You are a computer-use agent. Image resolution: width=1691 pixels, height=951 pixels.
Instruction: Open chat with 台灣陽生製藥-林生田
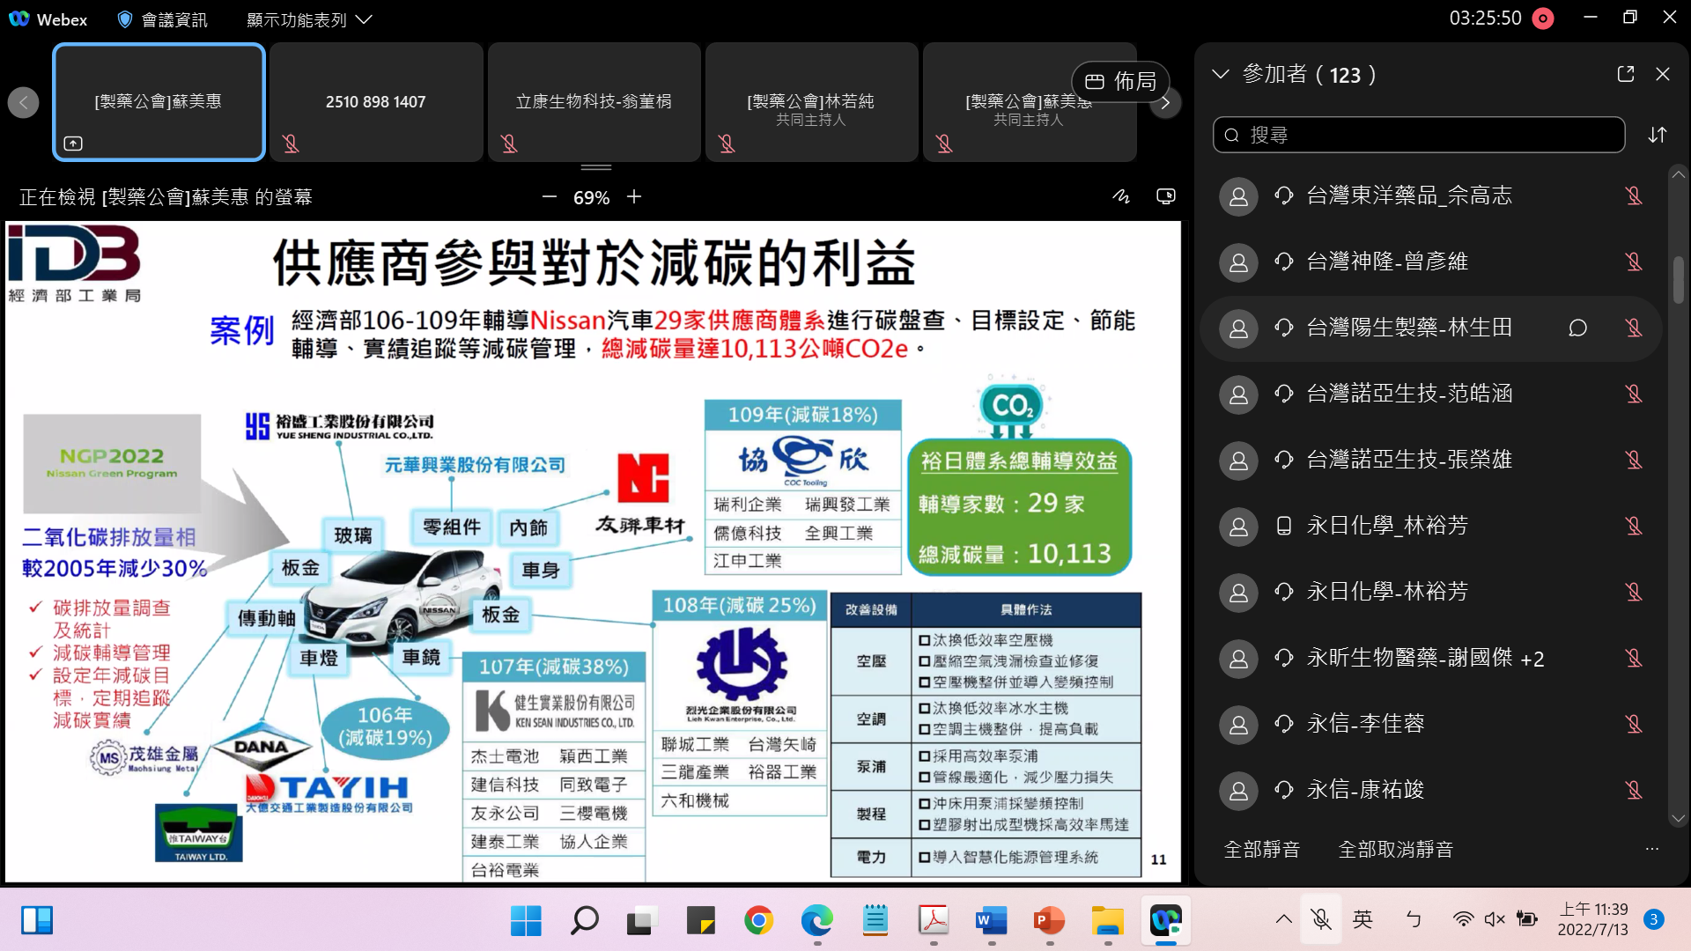pos(1577,328)
